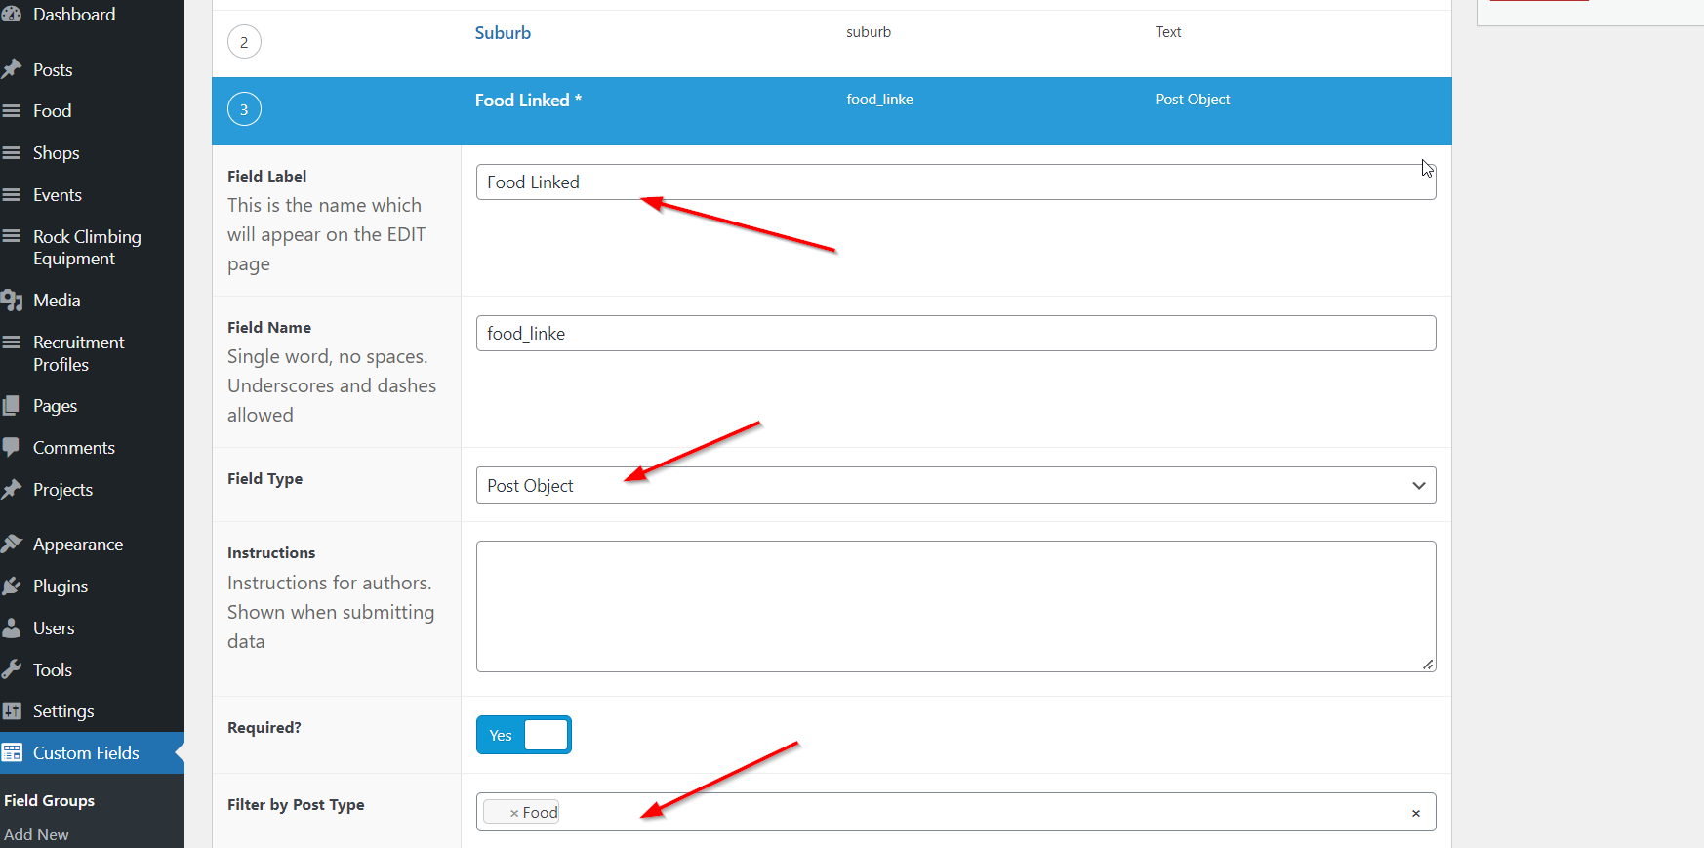
Task: Collapse the Food Linked field row
Action: coord(522,101)
